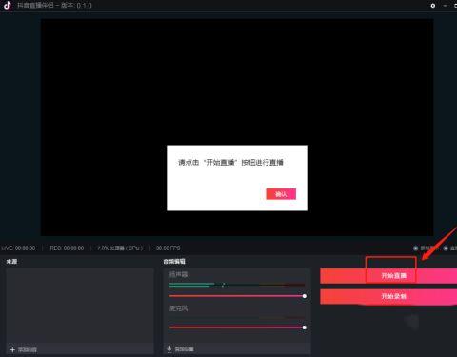Adjust the 扬声器 speaker volume slider handle
457x357 pixels.
point(305,296)
